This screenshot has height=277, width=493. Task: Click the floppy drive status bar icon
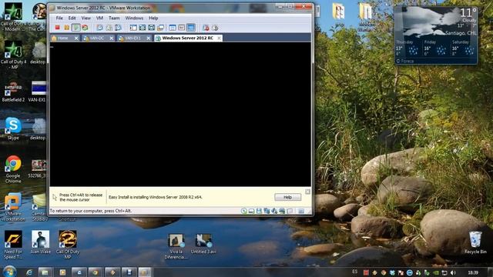point(259,211)
